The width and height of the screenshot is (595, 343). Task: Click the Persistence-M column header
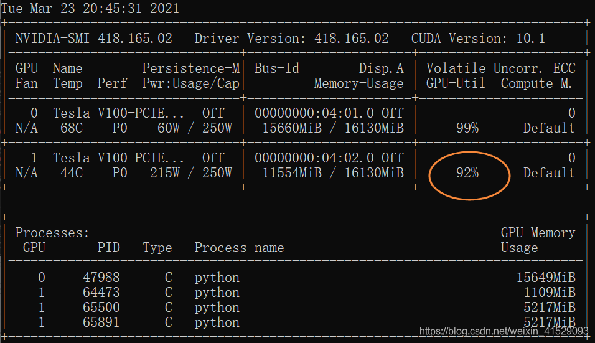click(x=191, y=68)
